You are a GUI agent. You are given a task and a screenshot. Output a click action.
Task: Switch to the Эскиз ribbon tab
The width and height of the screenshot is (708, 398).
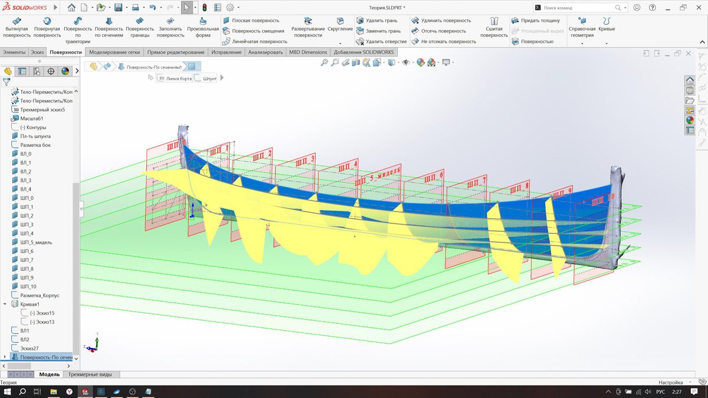(x=37, y=52)
